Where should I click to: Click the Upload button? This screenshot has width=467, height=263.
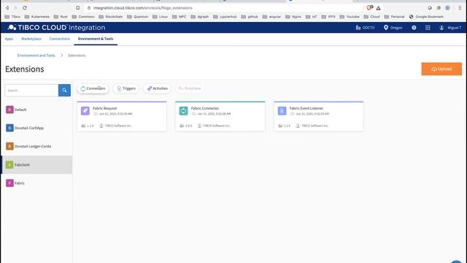(441, 69)
